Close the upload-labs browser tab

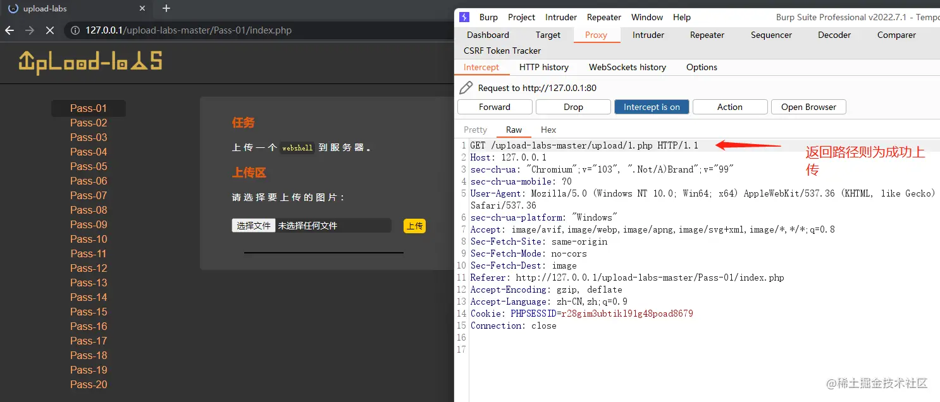tap(142, 9)
